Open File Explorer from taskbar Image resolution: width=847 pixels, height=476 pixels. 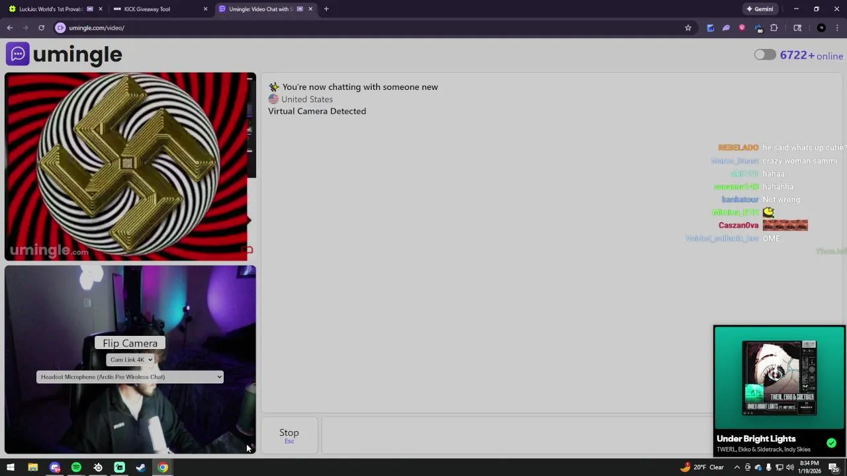[32, 467]
